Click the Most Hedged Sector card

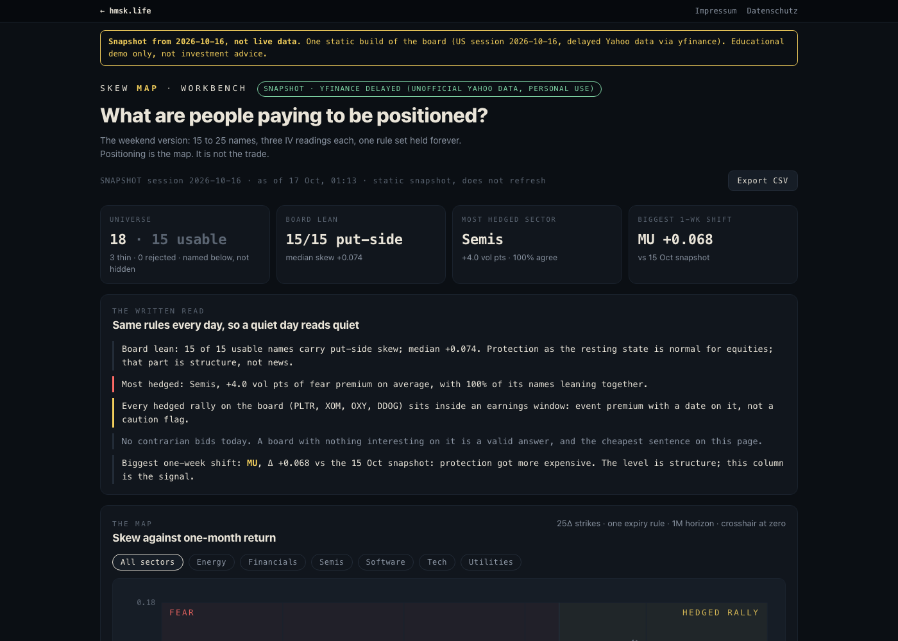point(537,244)
